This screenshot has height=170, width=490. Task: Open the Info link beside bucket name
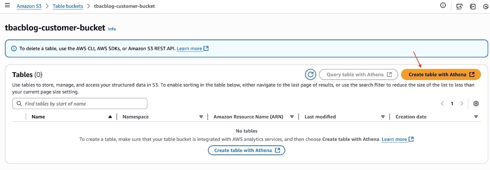tap(112, 29)
